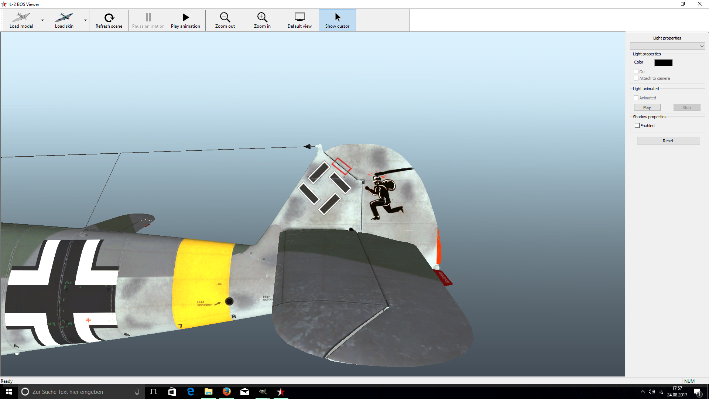Click the Ready status bar text
Image resolution: width=709 pixels, height=399 pixels.
pyautogui.click(x=7, y=381)
